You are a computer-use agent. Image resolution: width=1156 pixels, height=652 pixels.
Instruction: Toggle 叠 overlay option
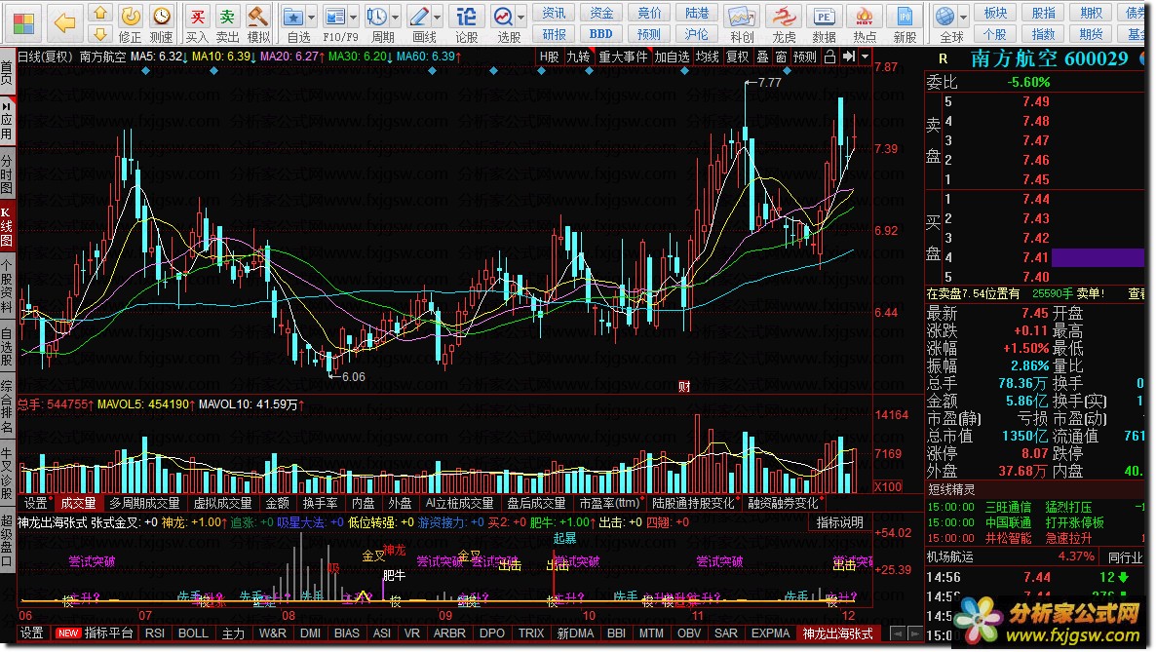coord(762,57)
